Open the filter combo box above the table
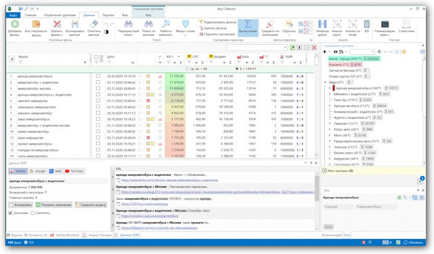This screenshot has width=434, height=254. pos(256,48)
